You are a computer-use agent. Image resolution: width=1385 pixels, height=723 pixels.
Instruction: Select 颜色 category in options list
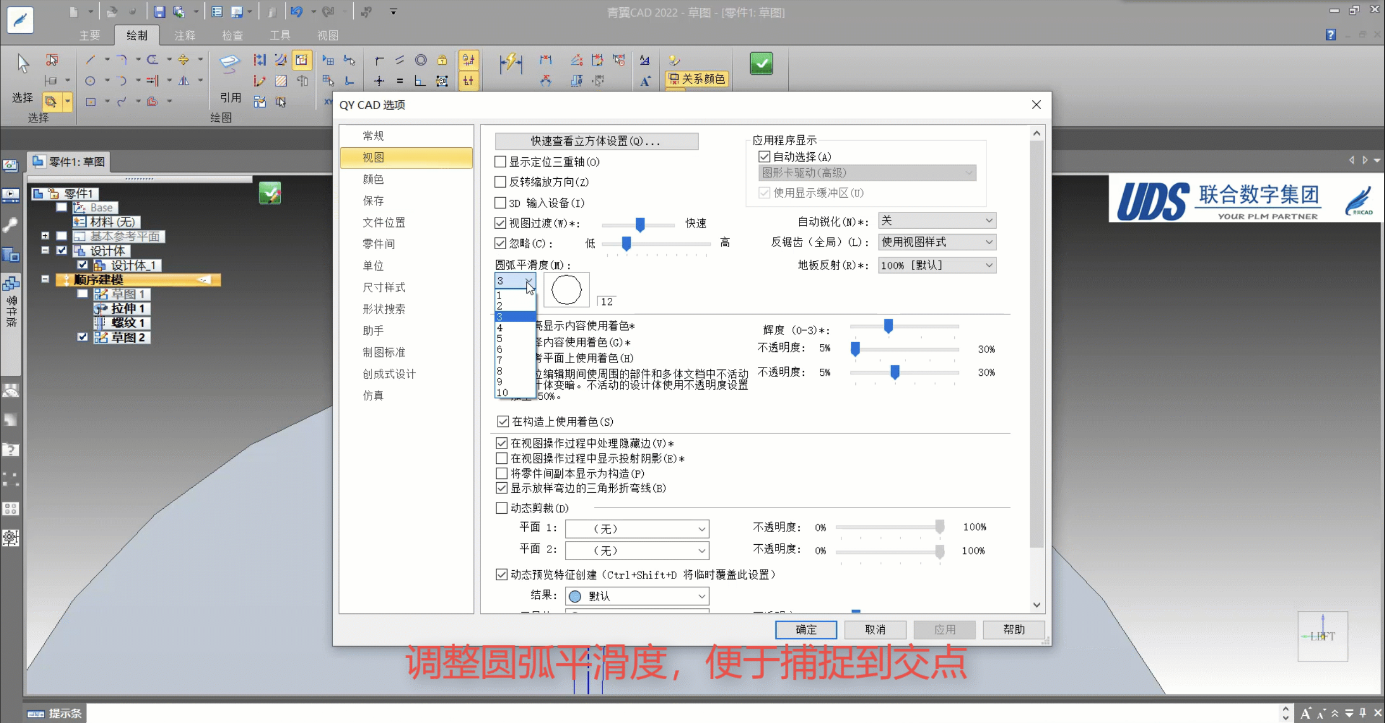(x=406, y=179)
